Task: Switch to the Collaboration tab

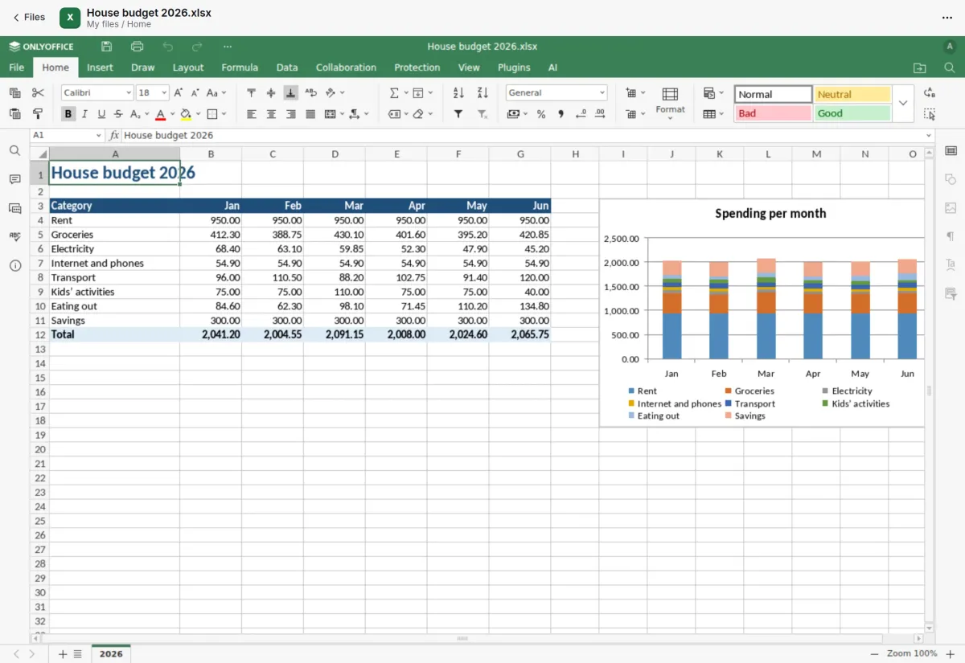Action: tap(346, 68)
